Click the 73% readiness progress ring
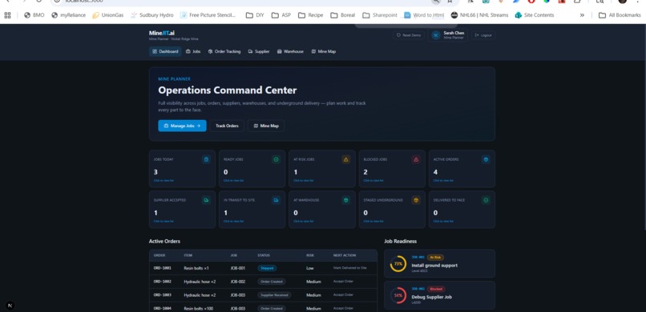646x312 pixels. click(398, 263)
